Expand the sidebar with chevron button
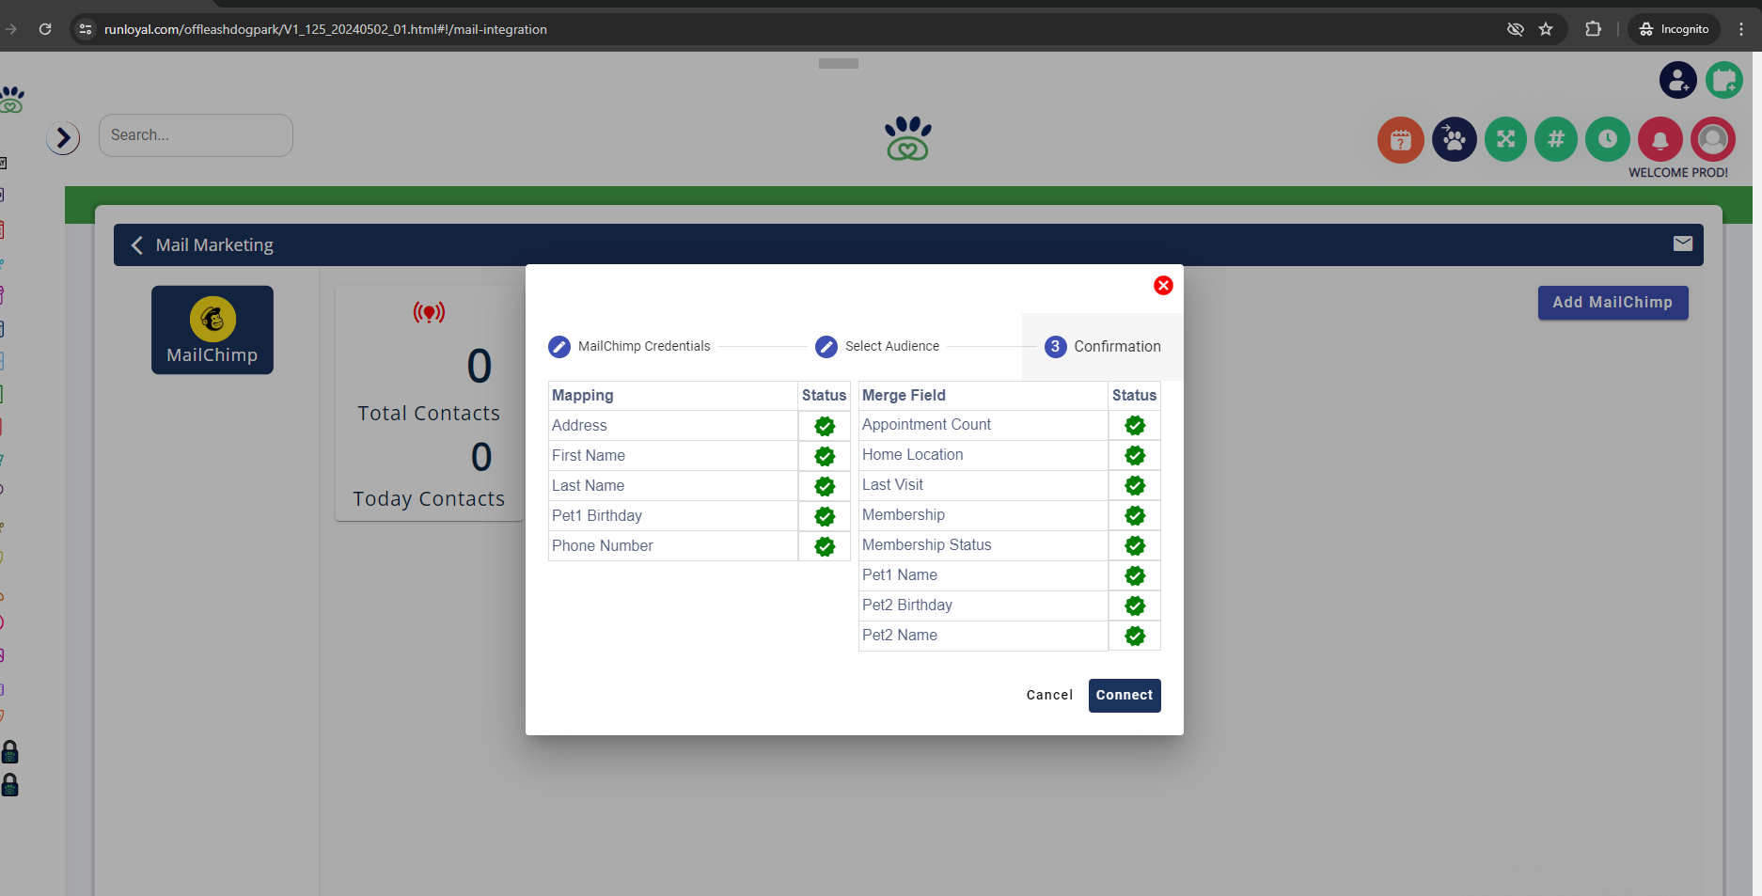 63,138
